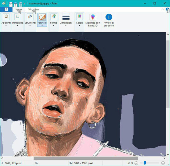
Task: Expand the Strumenti dropdown arrow
Action: point(30,25)
